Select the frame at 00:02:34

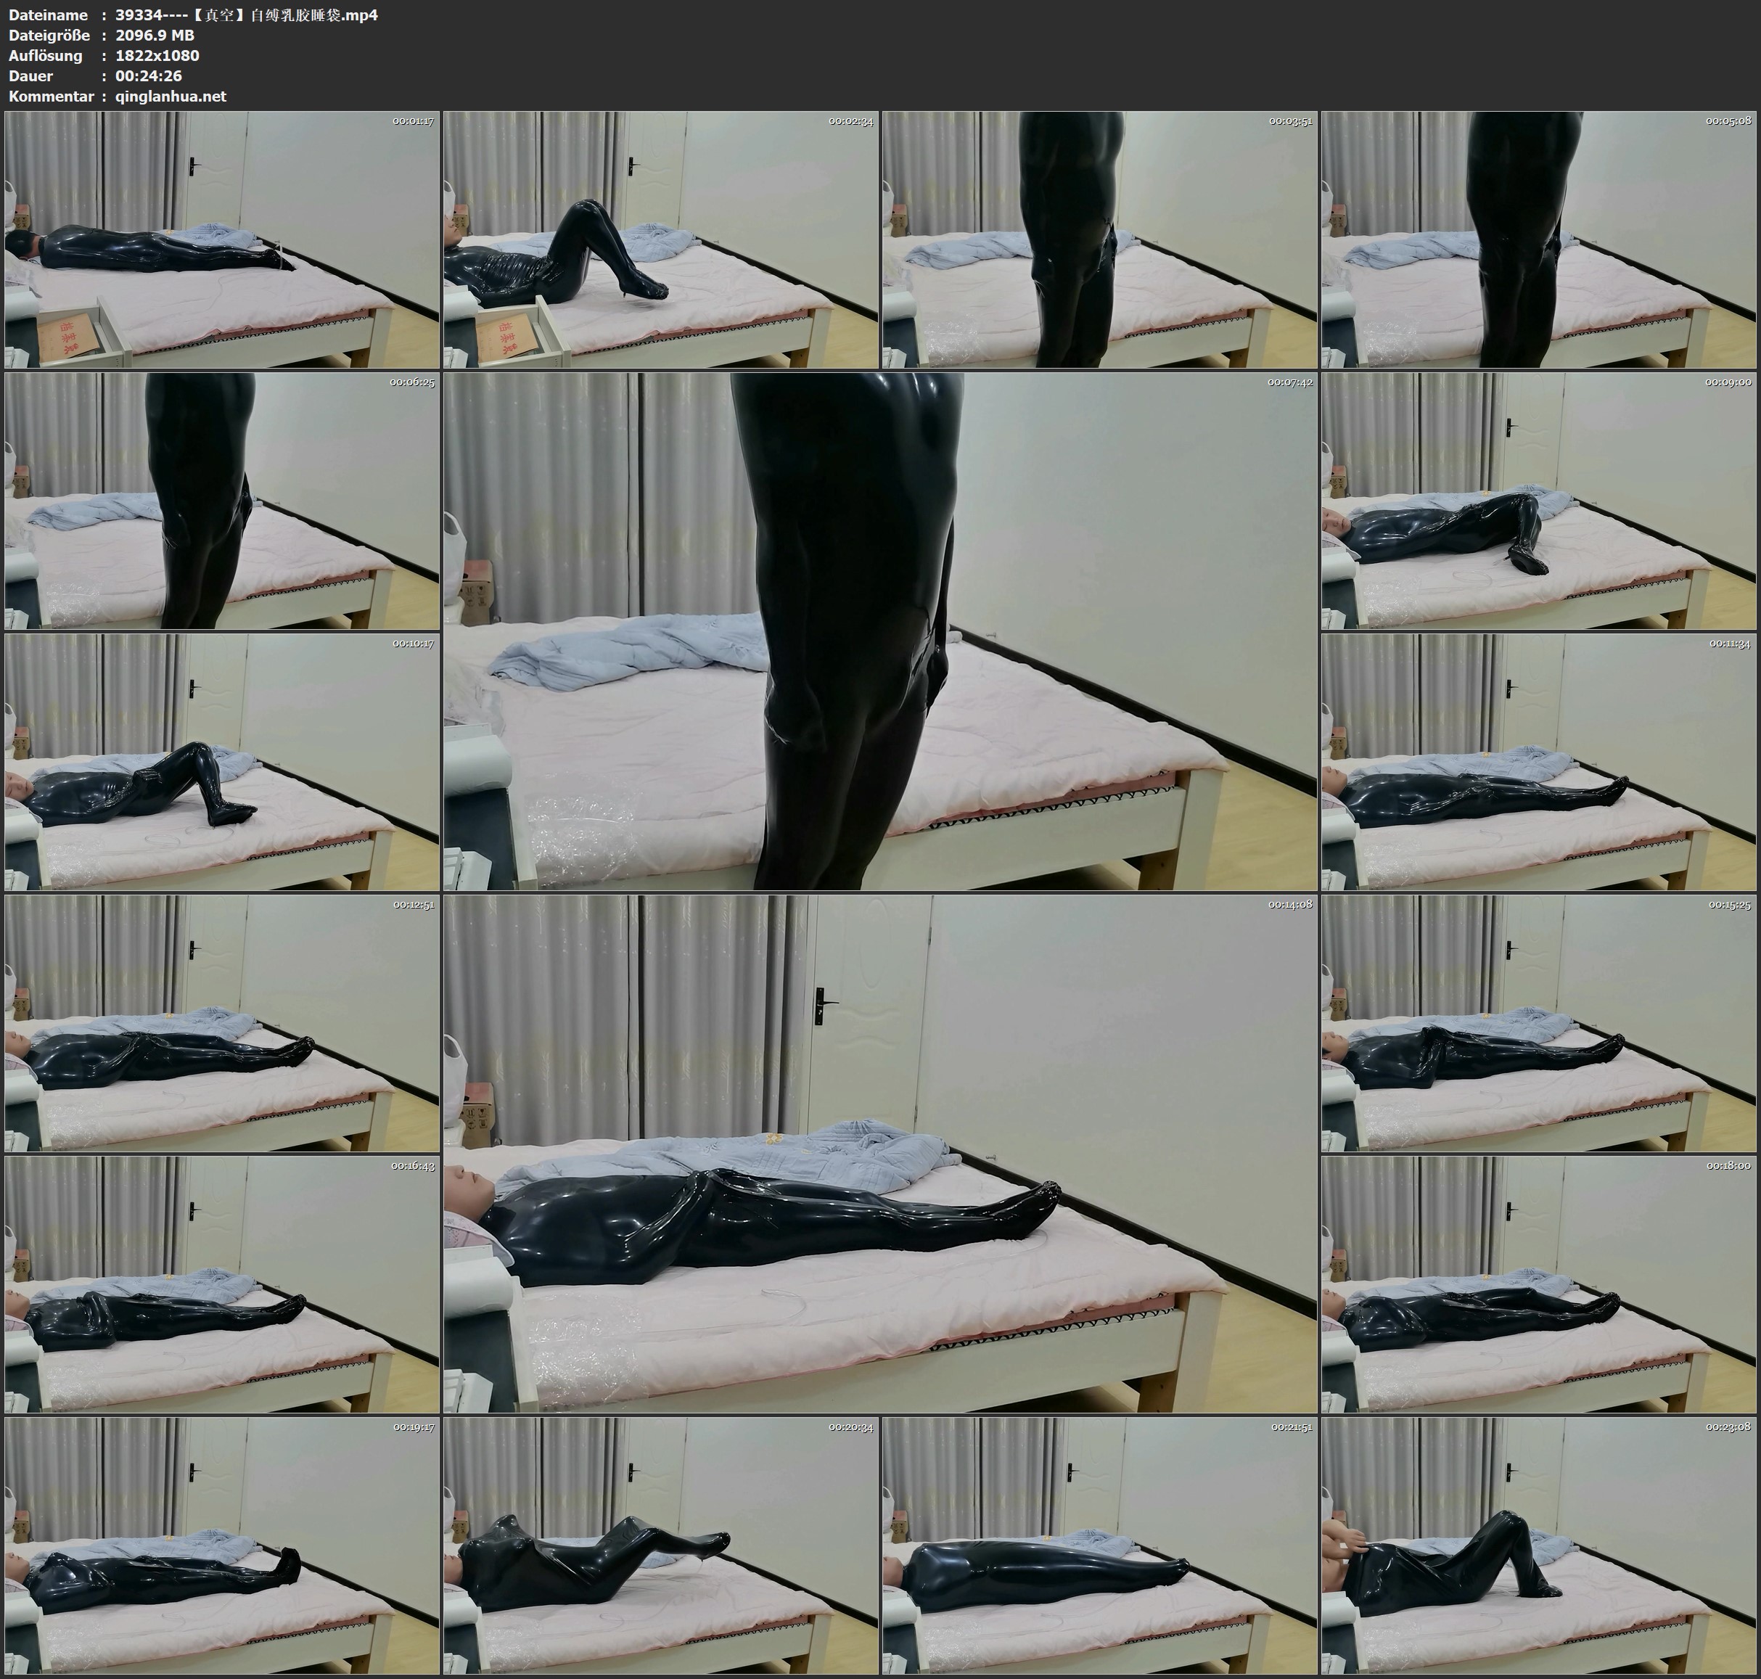pos(661,239)
